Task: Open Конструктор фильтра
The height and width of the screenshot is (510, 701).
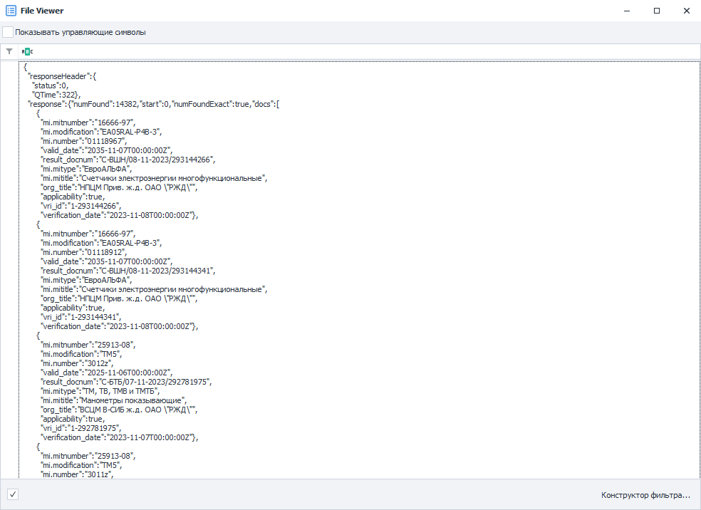Action: [645, 495]
